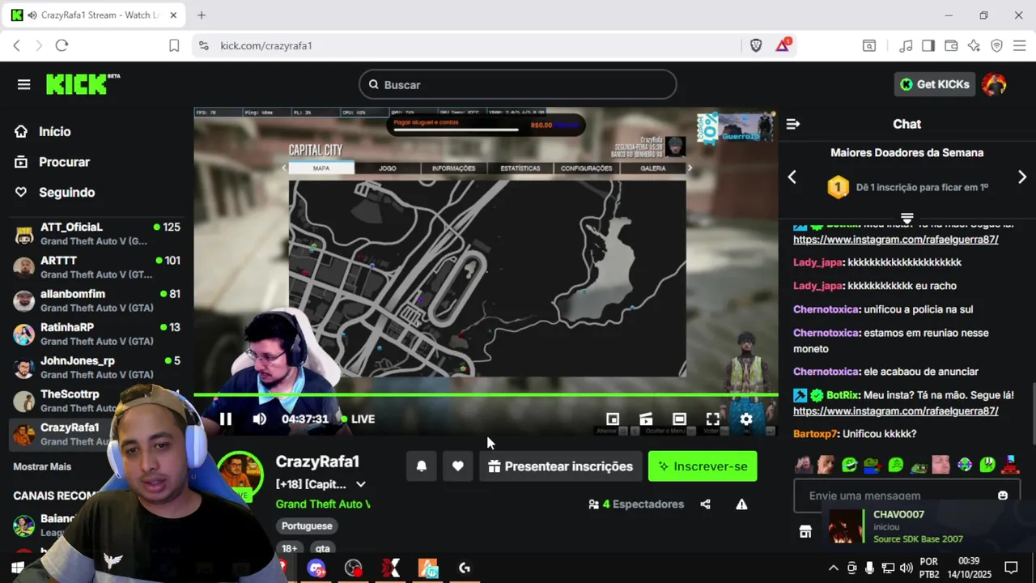Click the stream seek progress bar

click(x=486, y=395)
